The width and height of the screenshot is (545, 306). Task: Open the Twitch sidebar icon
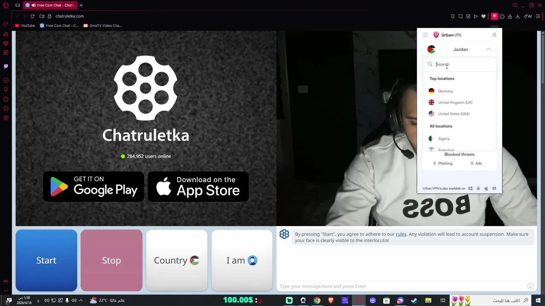pos(6,66)
